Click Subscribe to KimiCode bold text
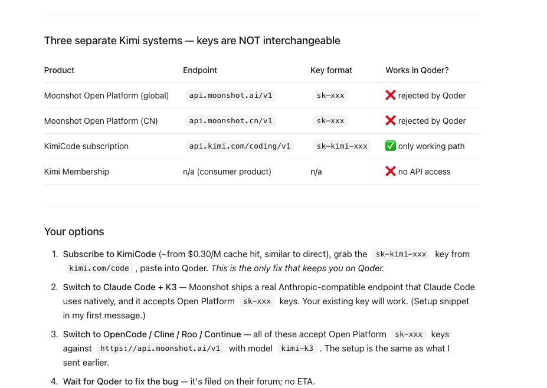Screen dimensions: 547x388 (x=109, y=254)
